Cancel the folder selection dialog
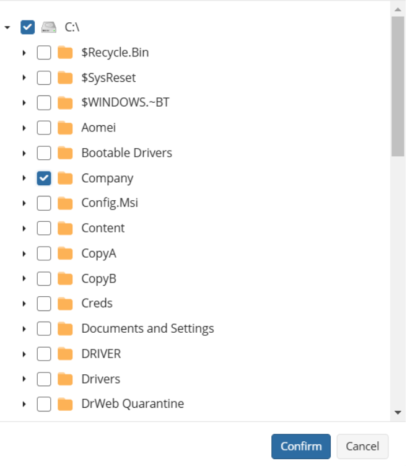The height and width of the screenshot is (466, 415). pyautogui.click(x=362, y=446)
